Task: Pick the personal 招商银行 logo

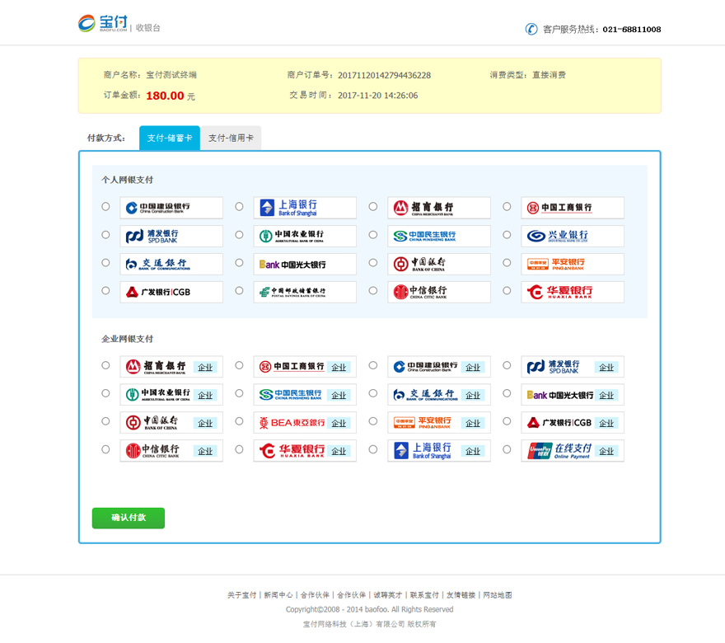Action: [x=439, y=208]
